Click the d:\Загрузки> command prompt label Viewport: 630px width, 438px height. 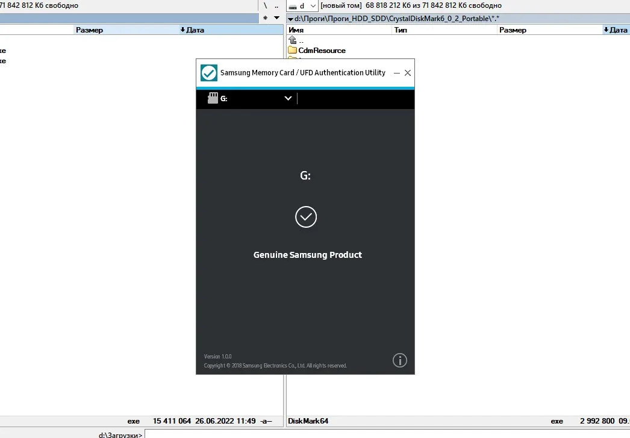[120, 435]
